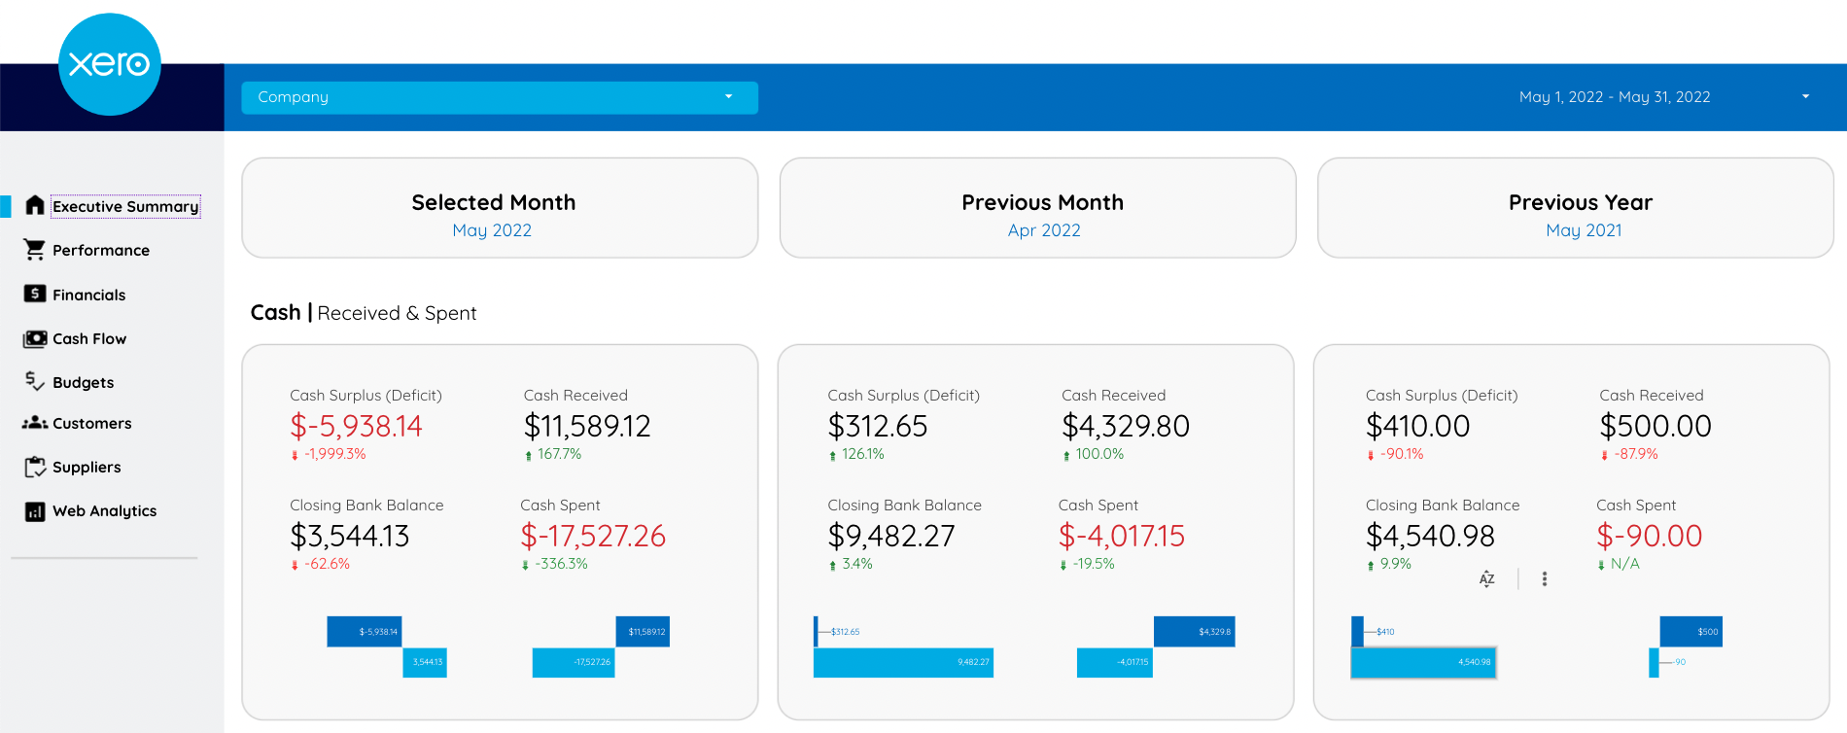Go to the Web Analytics page
Screen dimensions: 1847x733
(x=104, y=511)
